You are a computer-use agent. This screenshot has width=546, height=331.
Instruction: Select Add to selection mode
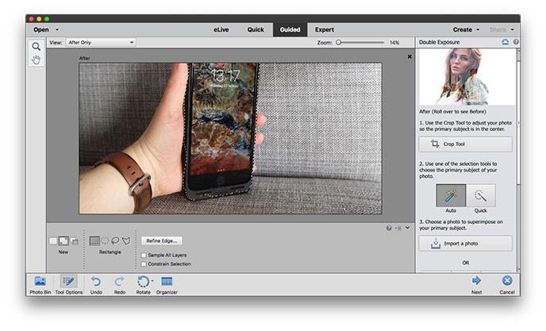pos(63,241)
